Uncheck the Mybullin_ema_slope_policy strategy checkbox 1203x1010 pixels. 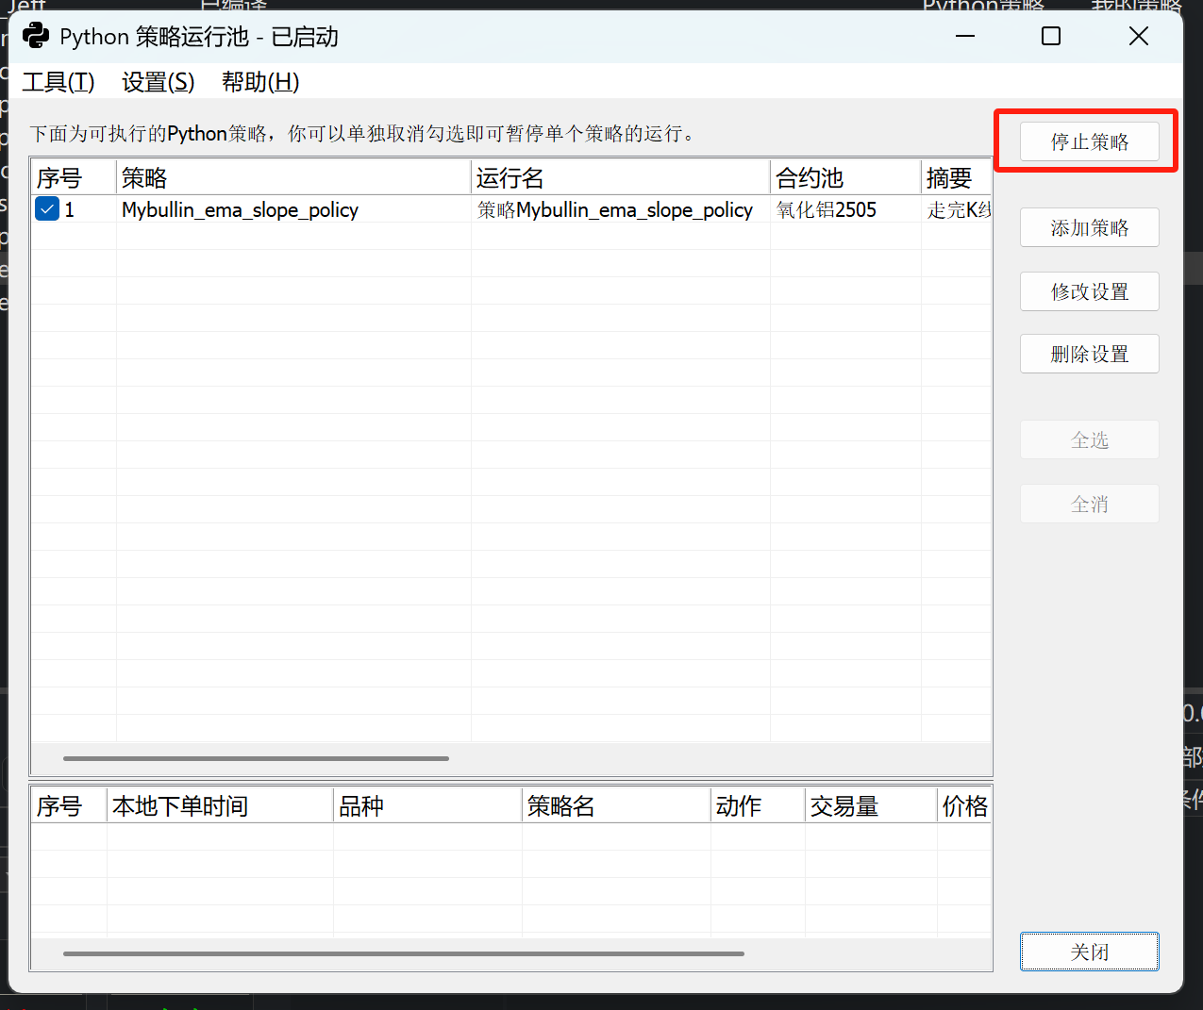(x=47, y=209)
